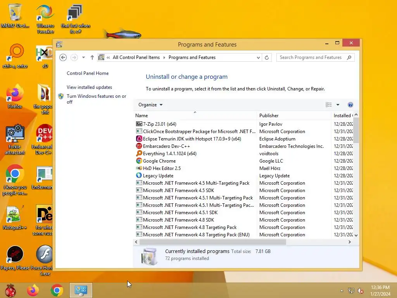Viewport: 397px width, 298px height.
Task: Click the change view icon
Action: pos(329,105)
